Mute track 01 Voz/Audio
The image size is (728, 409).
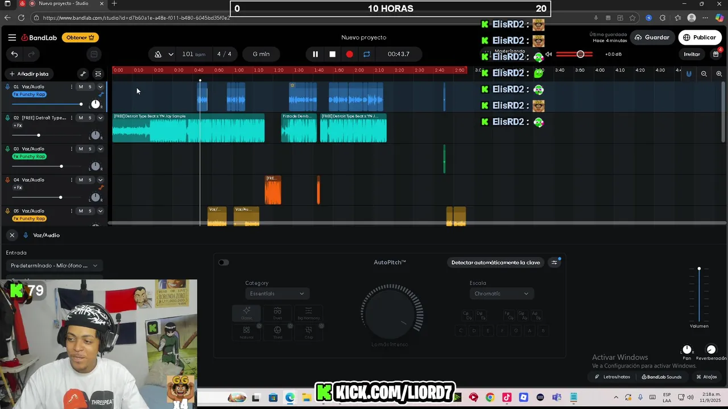[81, 87]
